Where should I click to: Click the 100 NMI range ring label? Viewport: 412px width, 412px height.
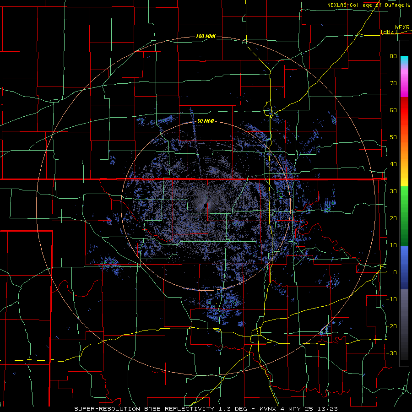[206, 36]
